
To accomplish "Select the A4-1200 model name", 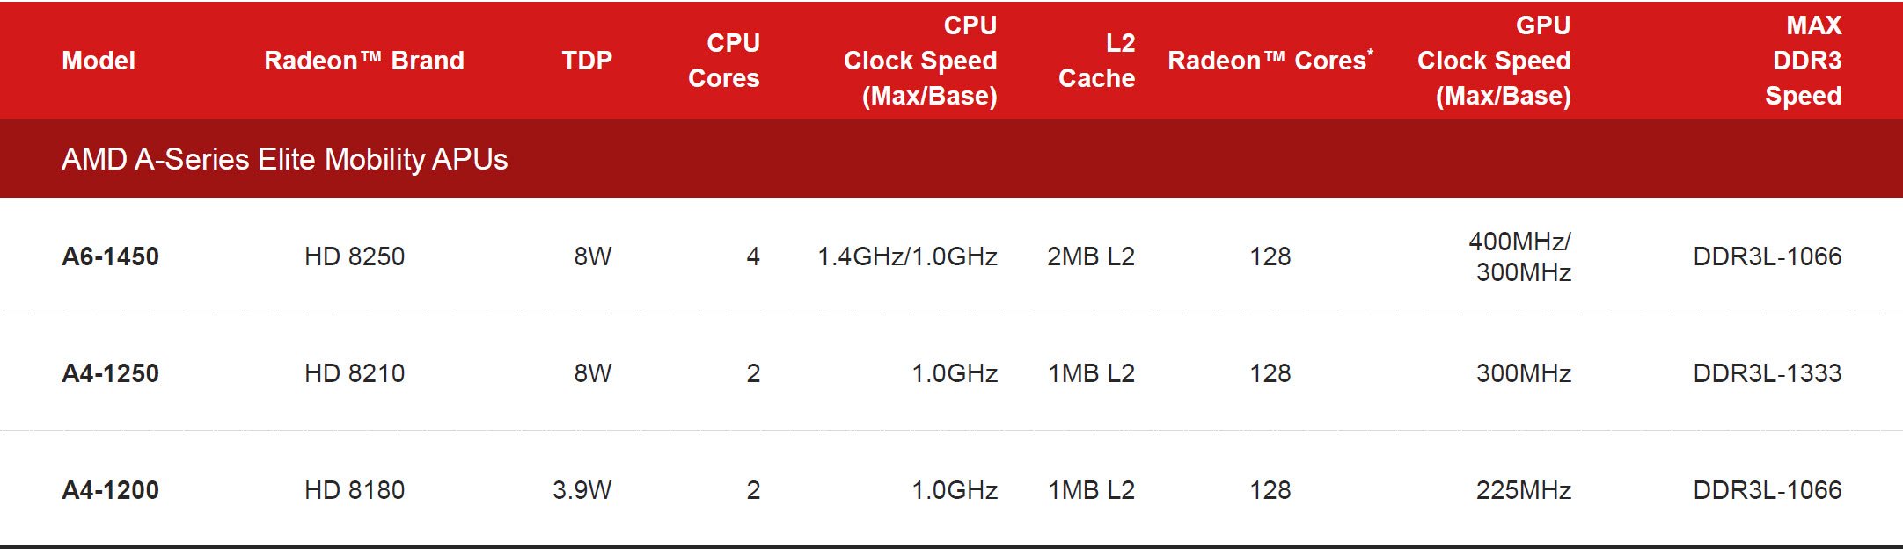I will 111,490.
